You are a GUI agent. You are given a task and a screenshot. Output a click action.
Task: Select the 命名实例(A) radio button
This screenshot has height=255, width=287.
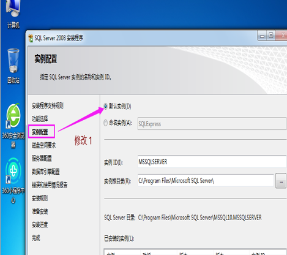coord(105,123)
